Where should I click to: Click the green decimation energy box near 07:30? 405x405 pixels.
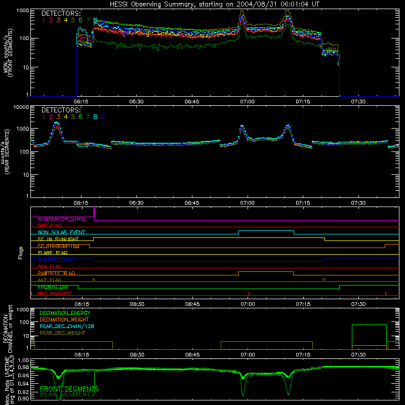(370, 337)
